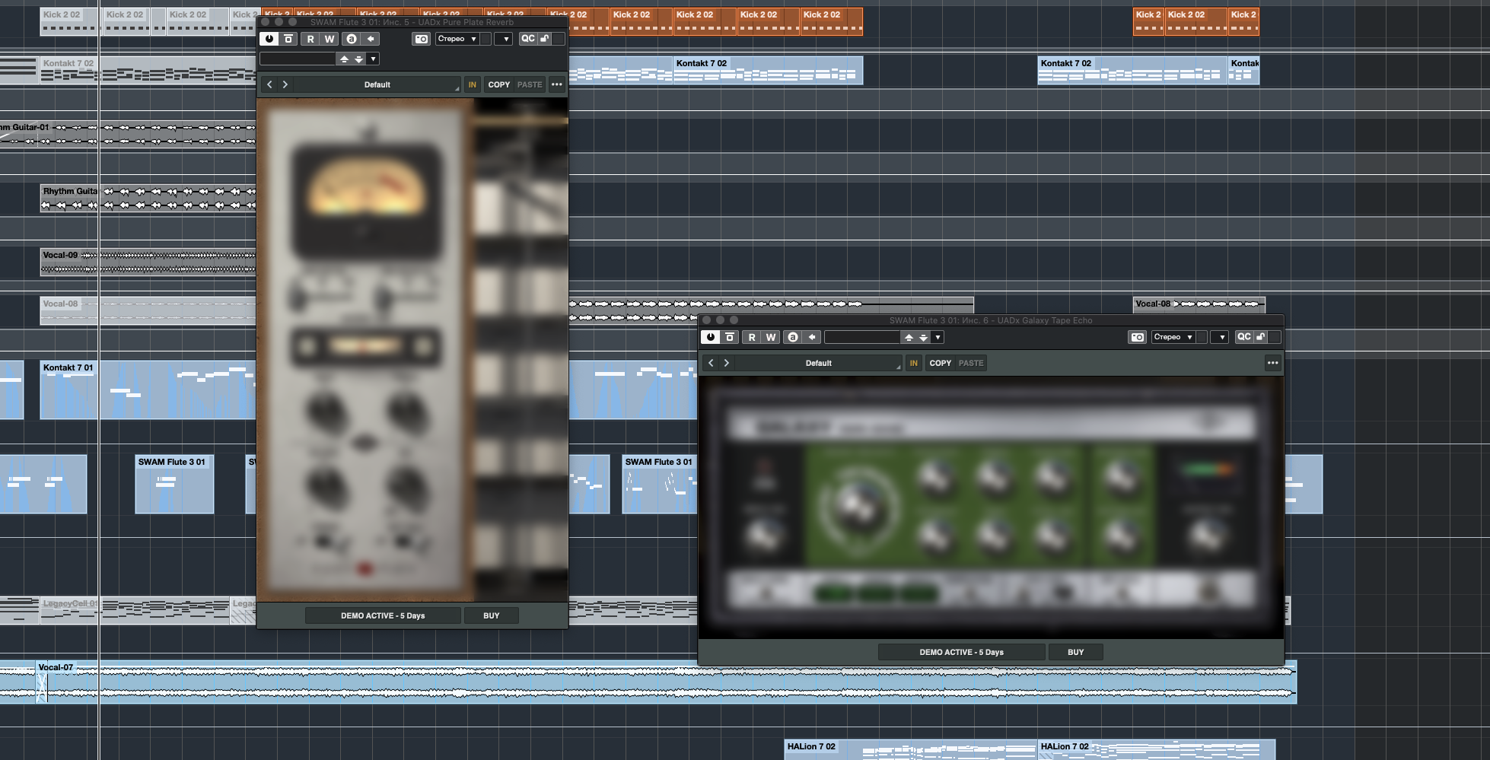Click DEMO ACTIVE - 5 Days in Galaxy Tape Echo

click(x=961, y=652)
